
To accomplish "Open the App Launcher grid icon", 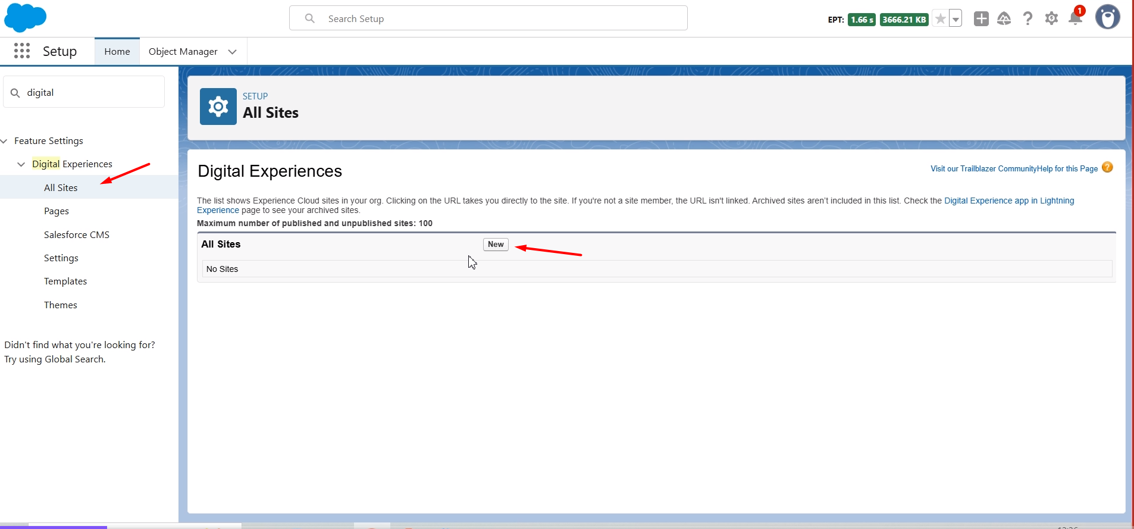I will pos(22,51).
